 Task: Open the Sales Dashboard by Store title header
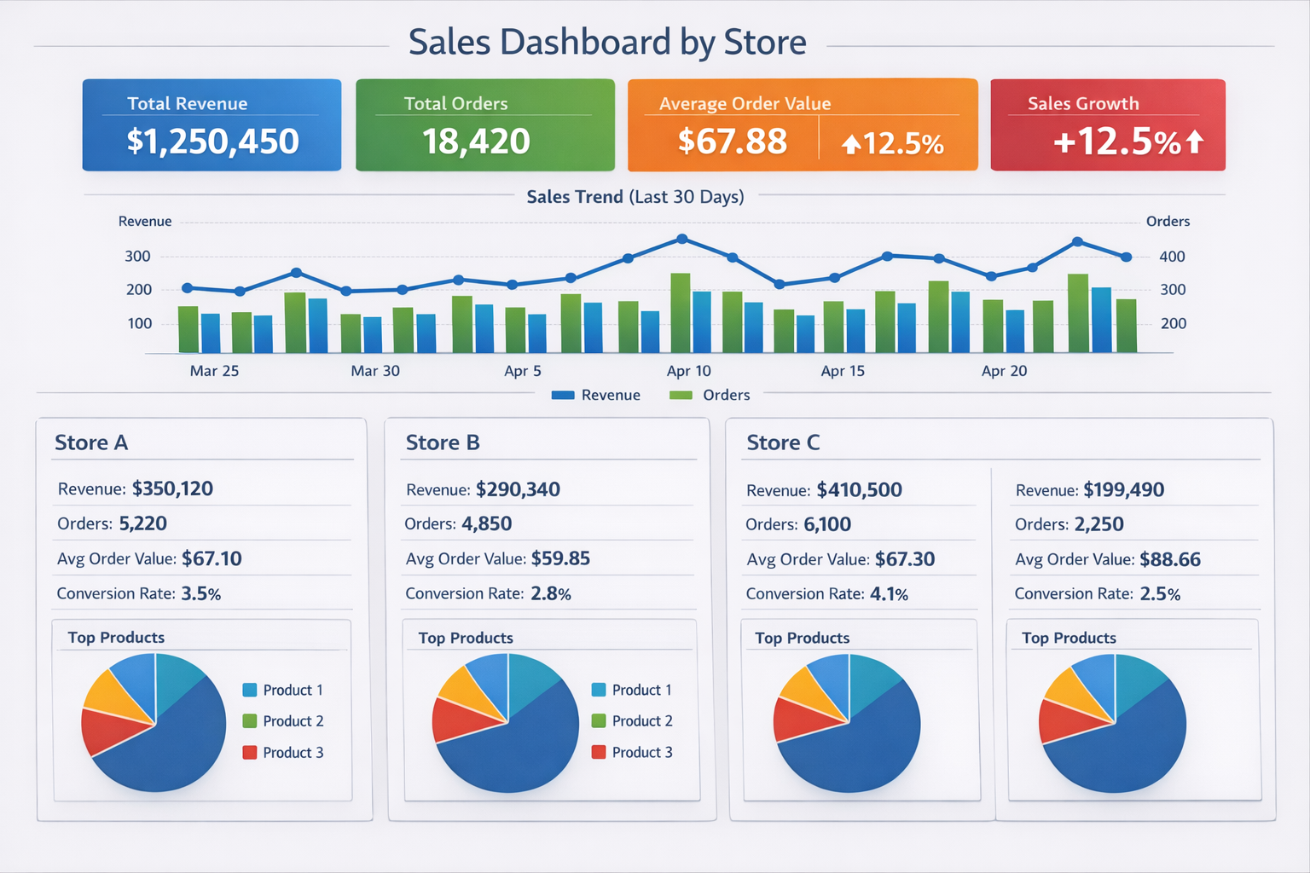(607, 41)
